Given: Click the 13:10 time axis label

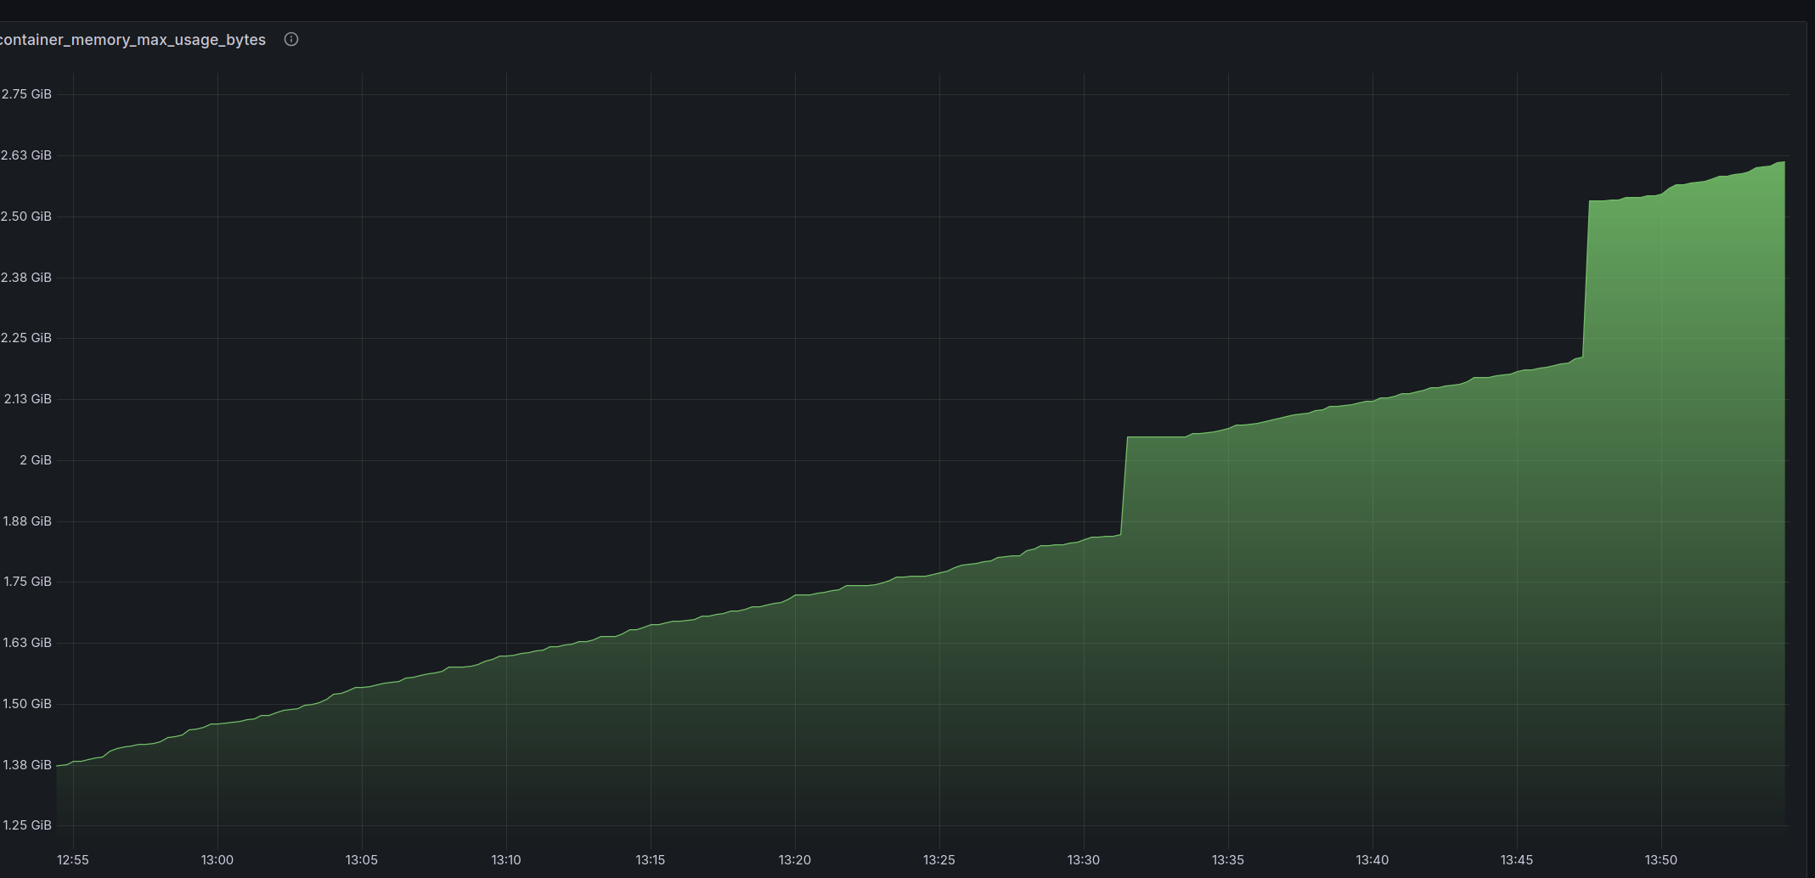Looking at the screenshot, I should (506, 860).
